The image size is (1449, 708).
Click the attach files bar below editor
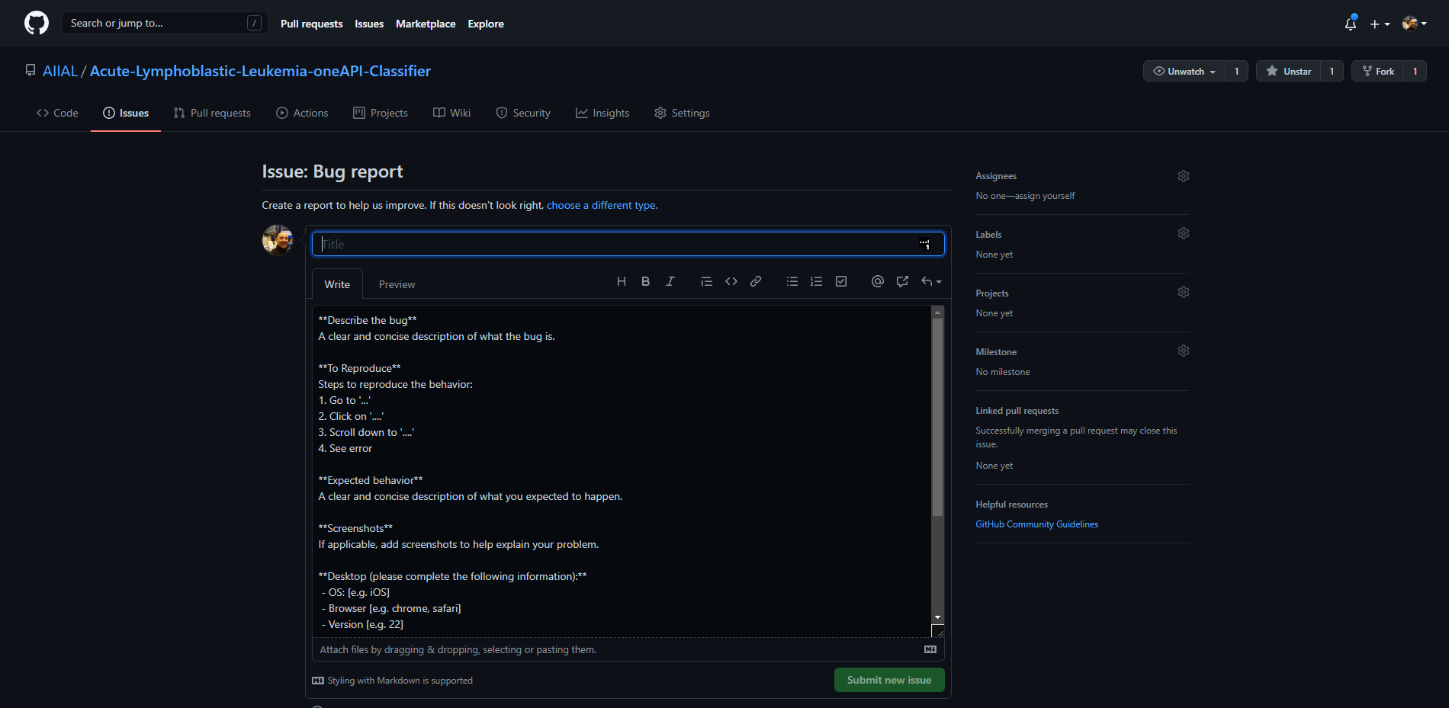(x=628, y=649)
